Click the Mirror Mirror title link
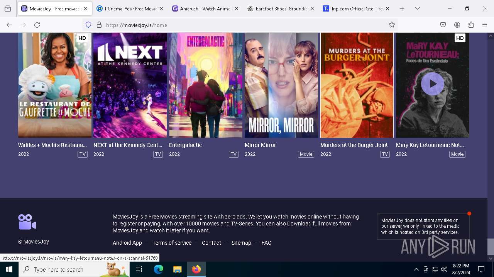 point(260,145)
